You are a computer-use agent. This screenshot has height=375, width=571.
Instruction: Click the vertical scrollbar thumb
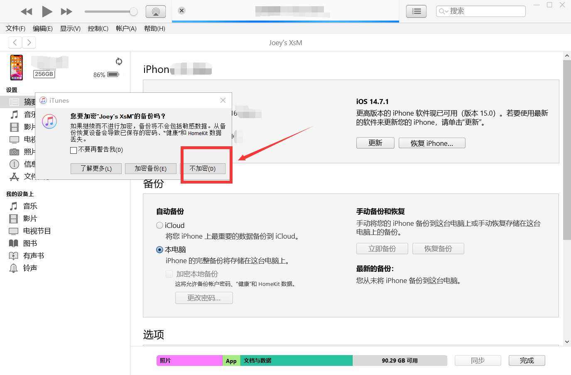pyautogui.click(x=567, y=150)
